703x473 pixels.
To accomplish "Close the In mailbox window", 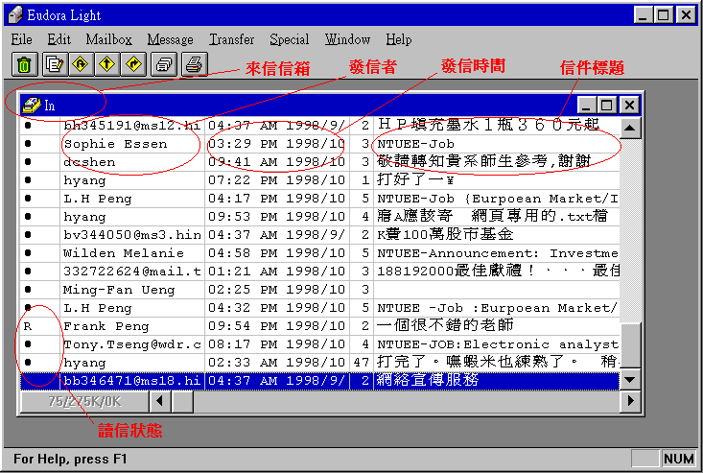I will (x=629, y=106).
